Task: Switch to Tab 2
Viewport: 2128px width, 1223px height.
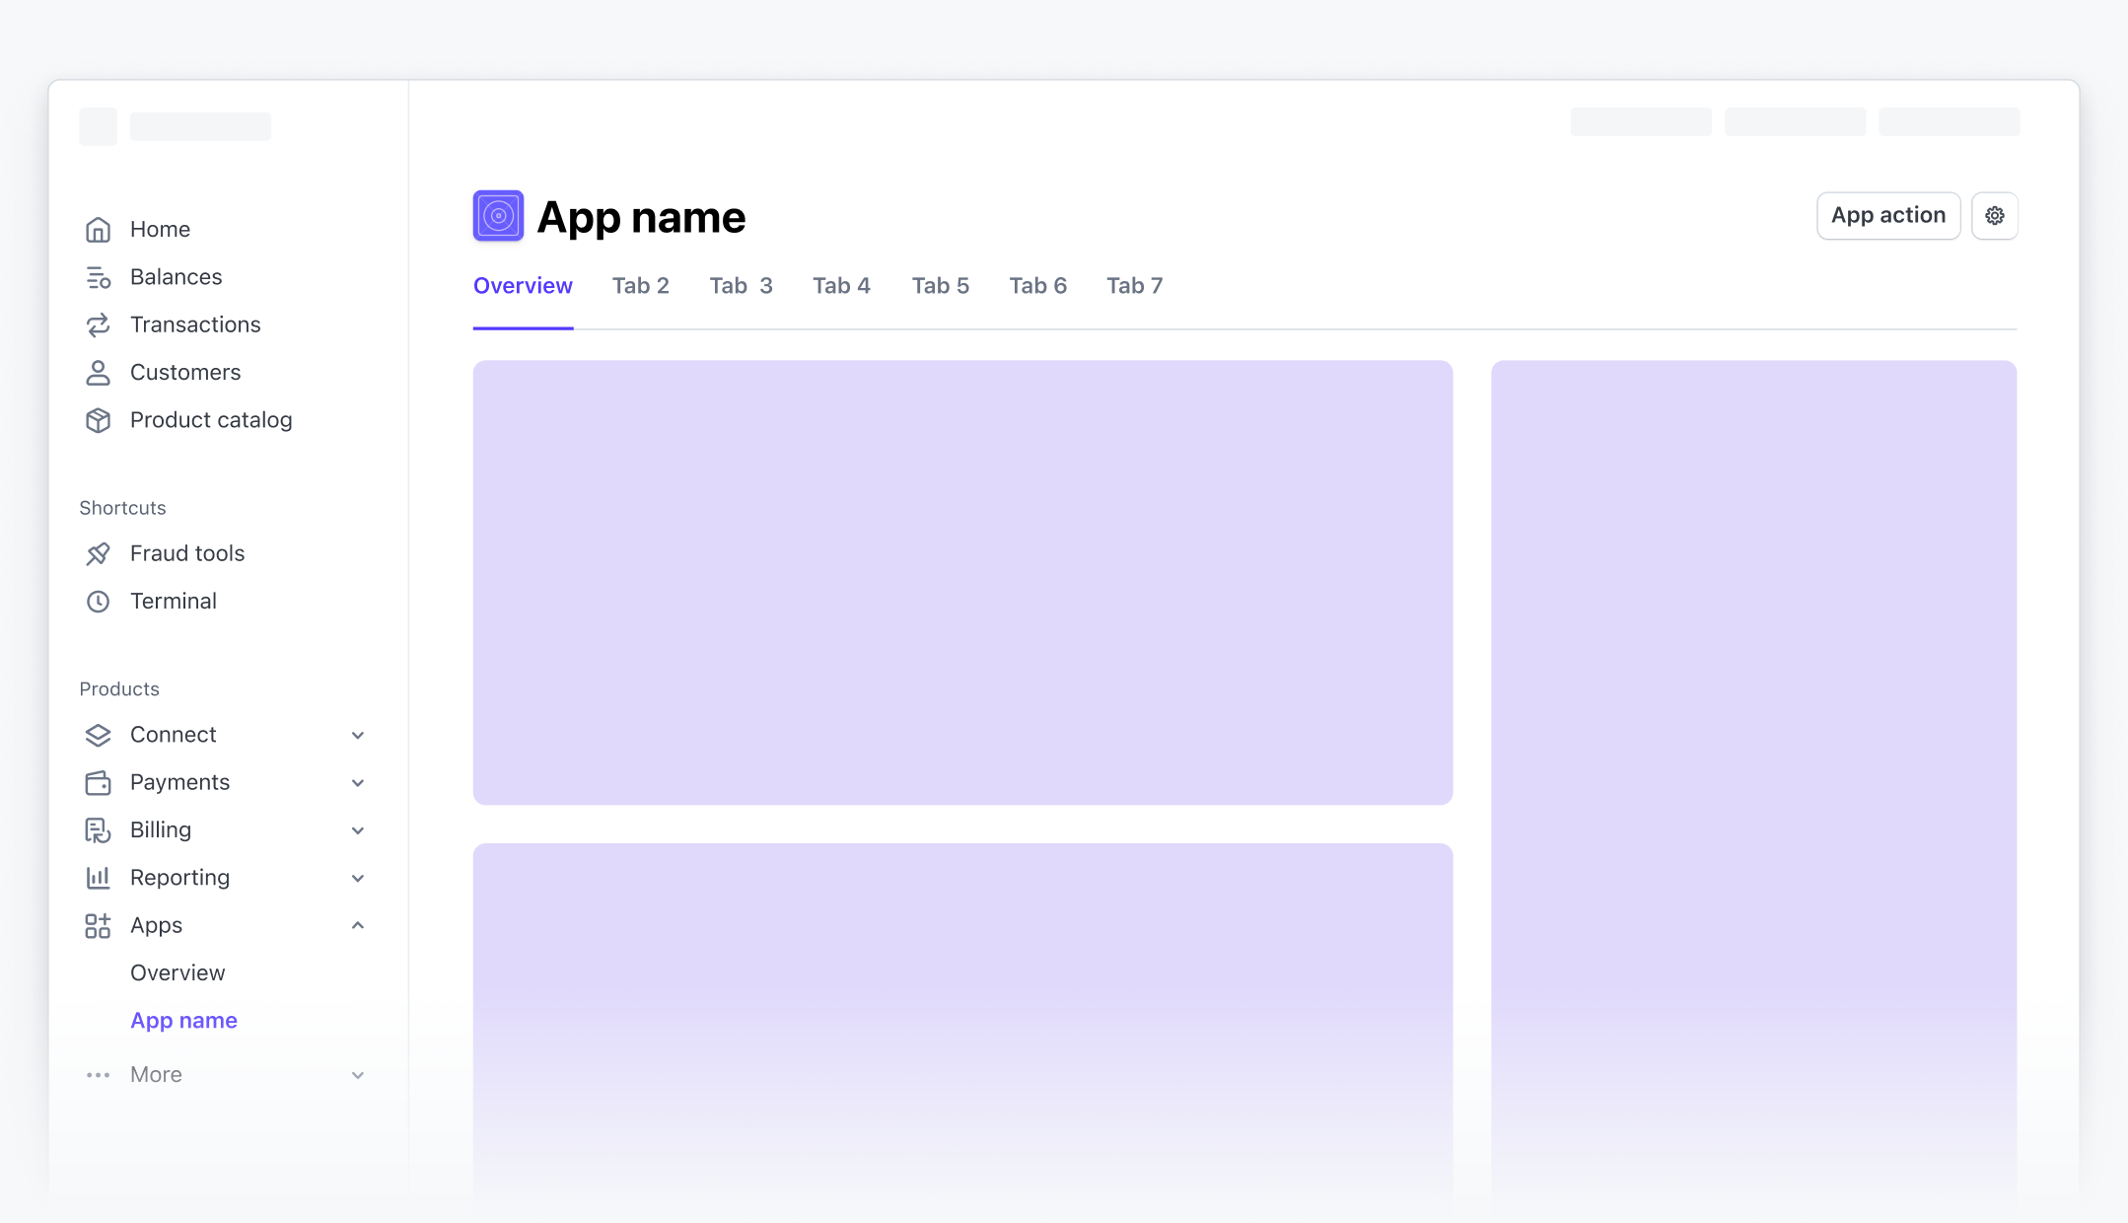Action: tap(641, 286)
